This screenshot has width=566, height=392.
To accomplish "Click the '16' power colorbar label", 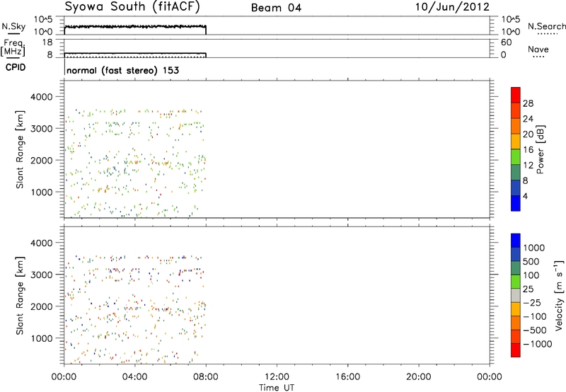I will pos(528,150).
